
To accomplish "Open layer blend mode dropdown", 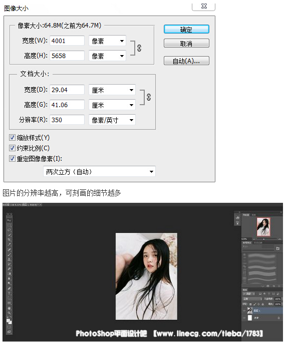I will click(x=252, y=299).
